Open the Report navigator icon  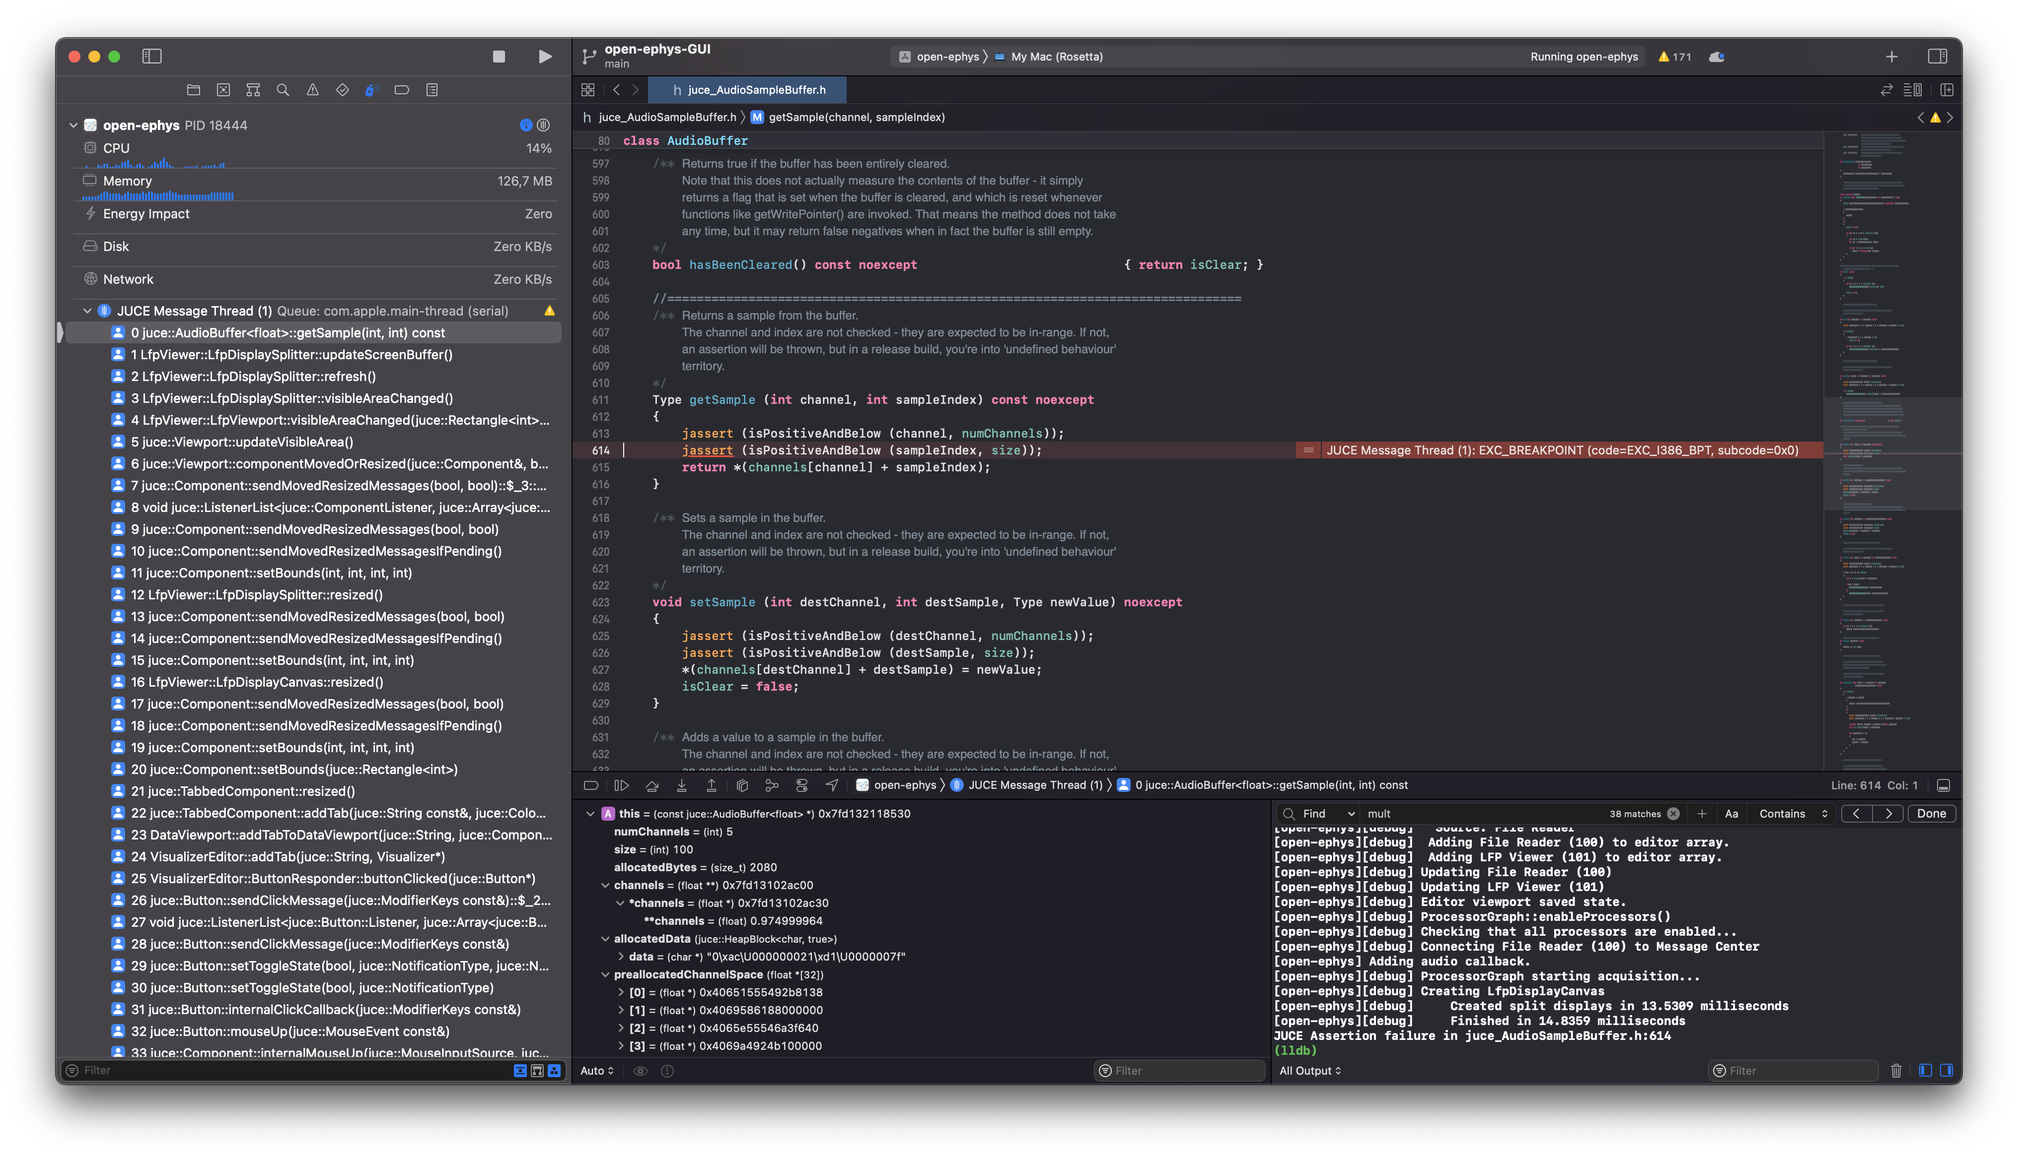(x=432, y=90)
